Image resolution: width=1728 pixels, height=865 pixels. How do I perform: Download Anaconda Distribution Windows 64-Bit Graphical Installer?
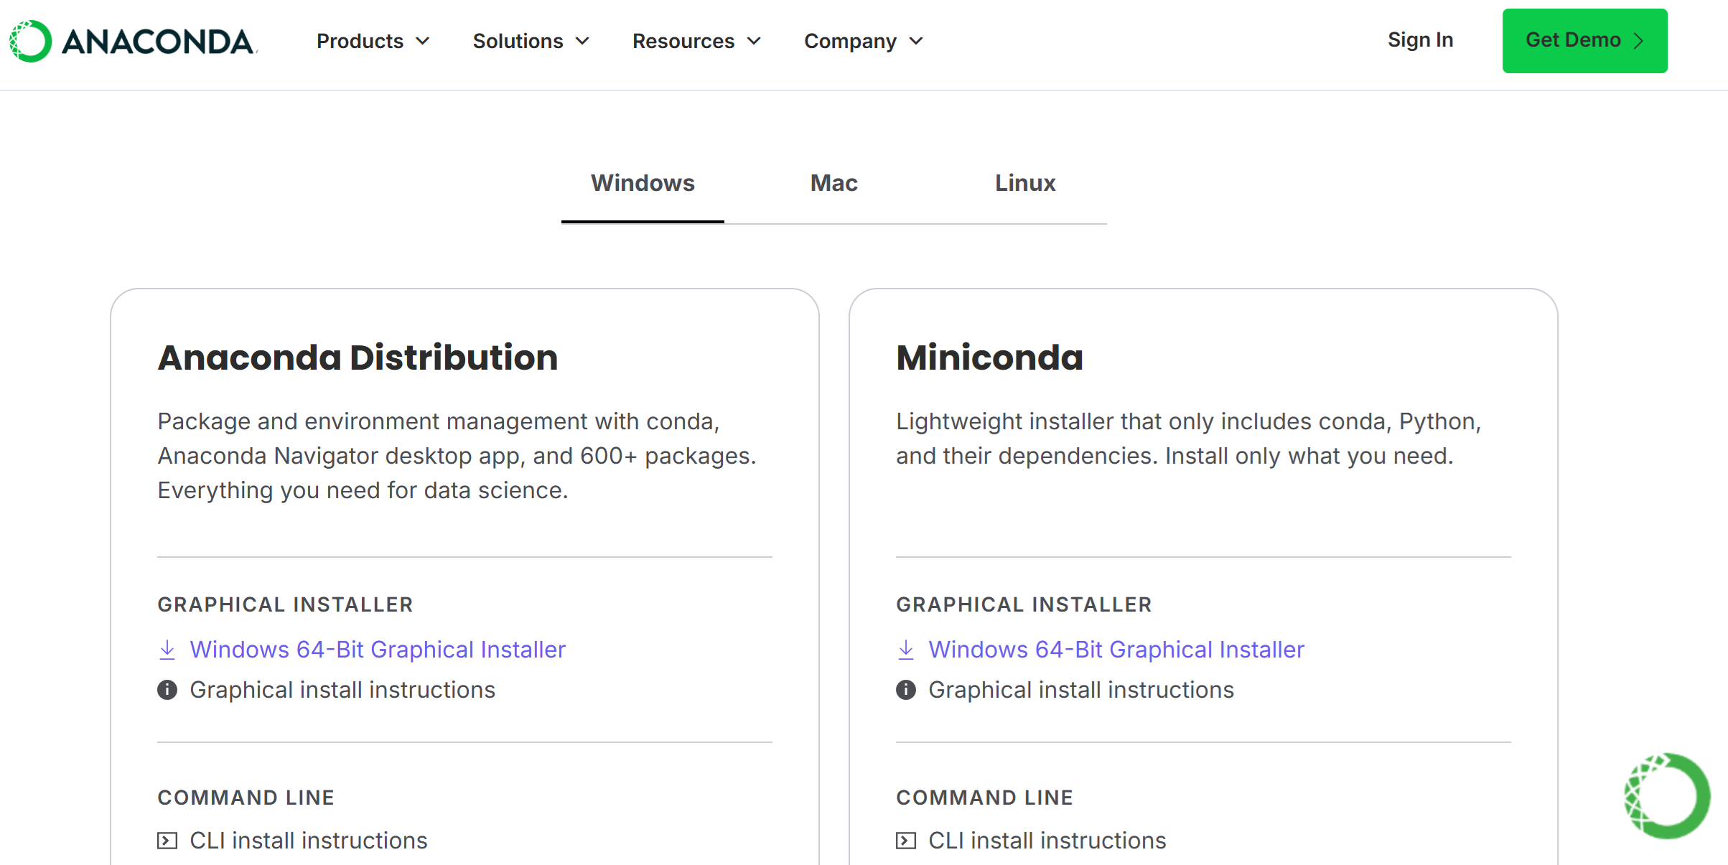(378, 650)
